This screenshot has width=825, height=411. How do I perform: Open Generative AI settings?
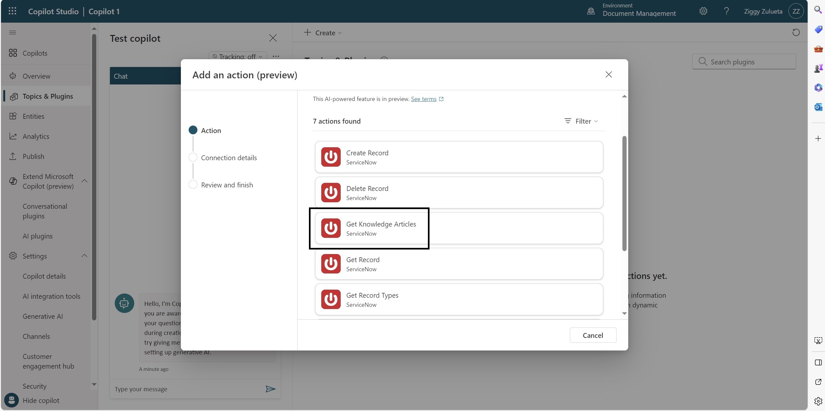click(43, 316)
